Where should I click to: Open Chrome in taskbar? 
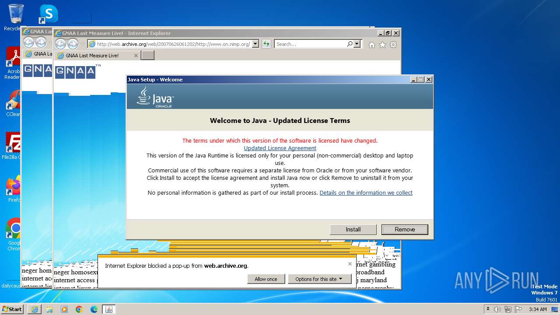pos(79,309)
